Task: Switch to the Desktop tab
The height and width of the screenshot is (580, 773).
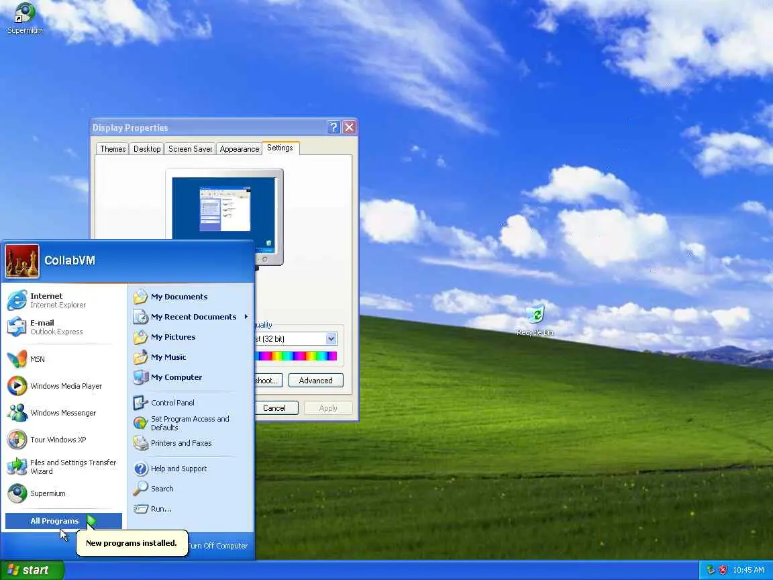Action: pos(147,149)
